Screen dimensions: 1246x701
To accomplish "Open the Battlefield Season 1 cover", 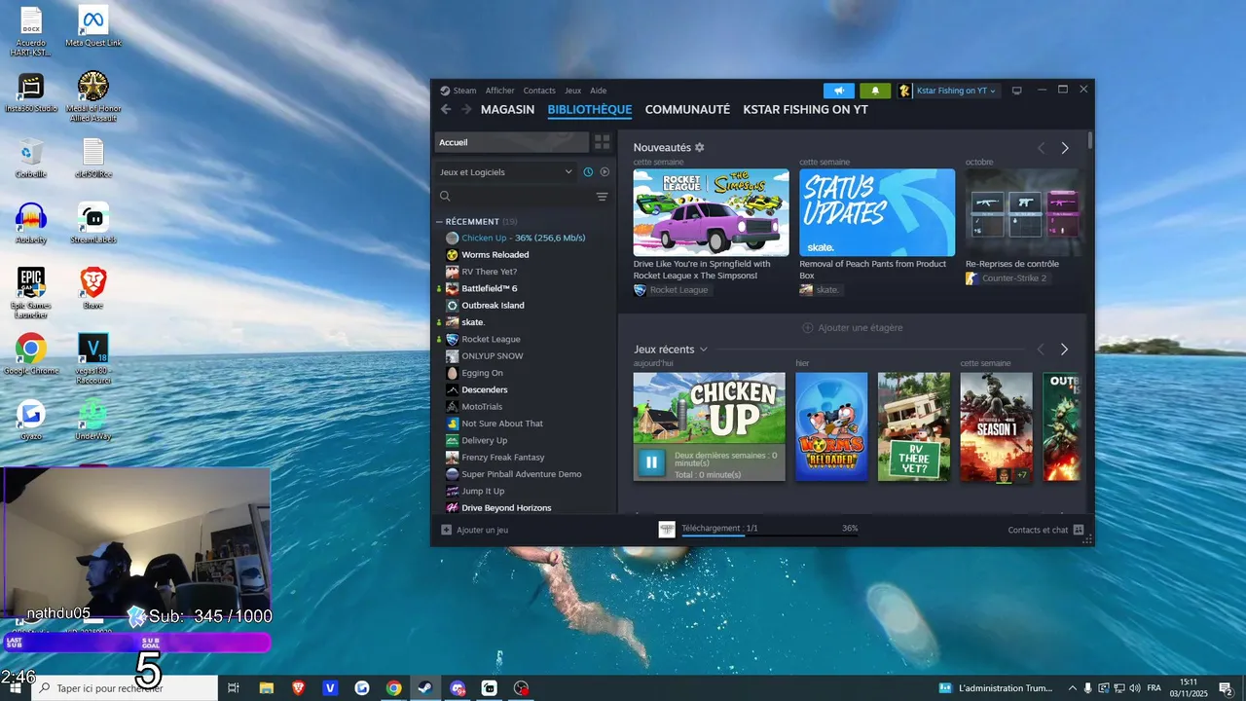I will (x=997, y=426).
